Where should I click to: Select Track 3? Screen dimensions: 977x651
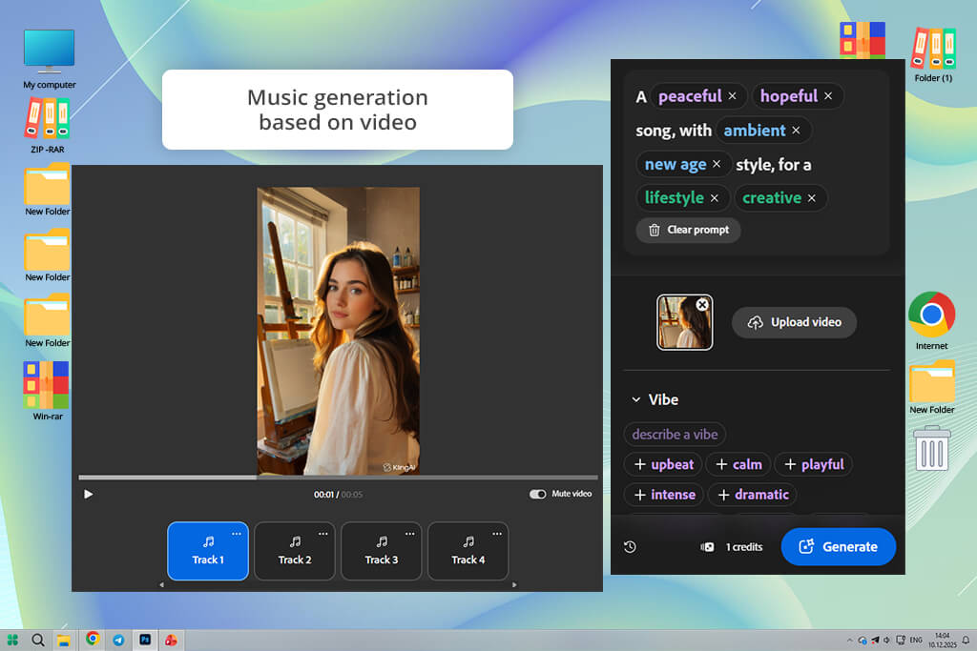[382, 552]
